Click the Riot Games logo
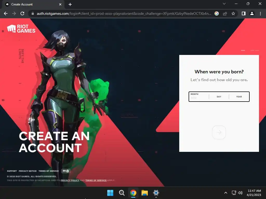Screen dimensions: 266x199 [21, 29]
